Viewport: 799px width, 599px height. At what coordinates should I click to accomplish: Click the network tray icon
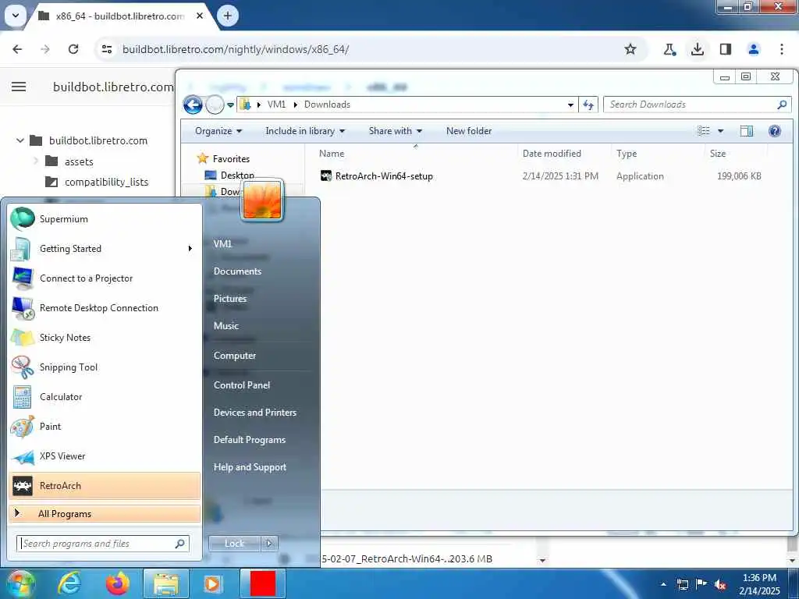(683, 584)
